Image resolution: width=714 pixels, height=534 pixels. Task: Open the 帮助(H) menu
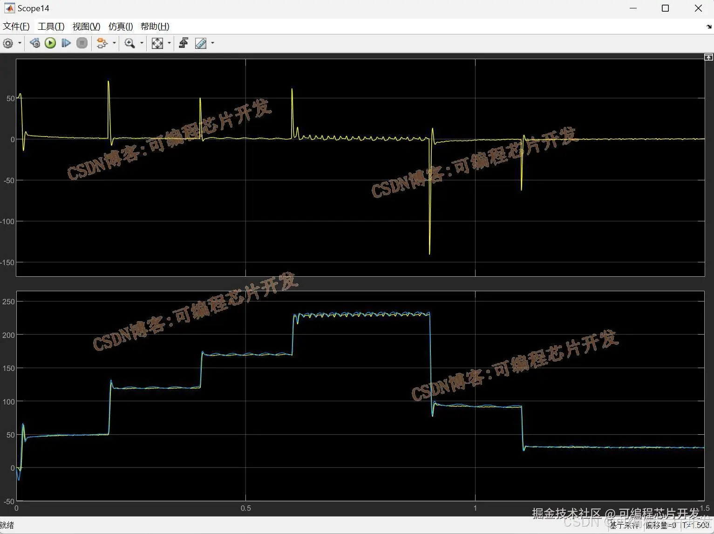pos(155,27)
